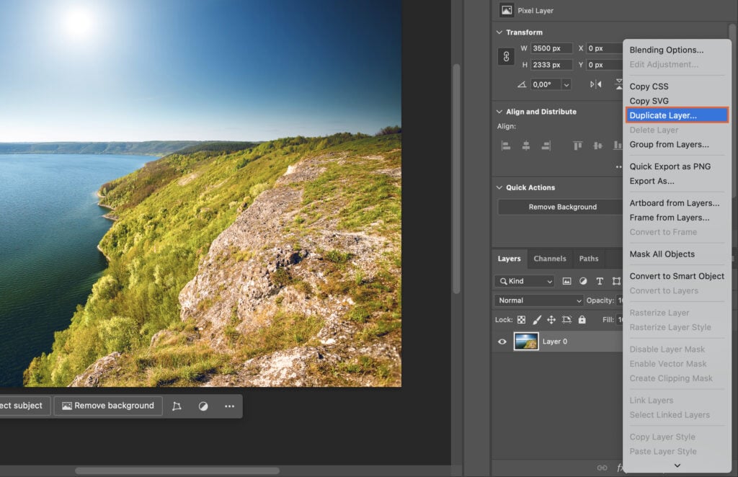Hide Layer 0 with its eye toggle
The image size is (738, 477).
[502, 341]
